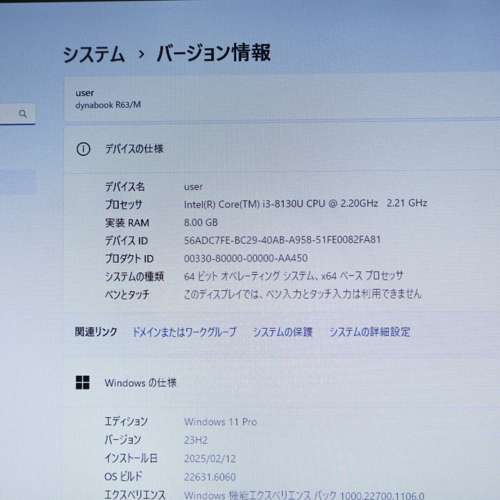The height and width of the screenshot is (500, 500).
Task: Click the プロセッサ label
Action: pos(123,204)
